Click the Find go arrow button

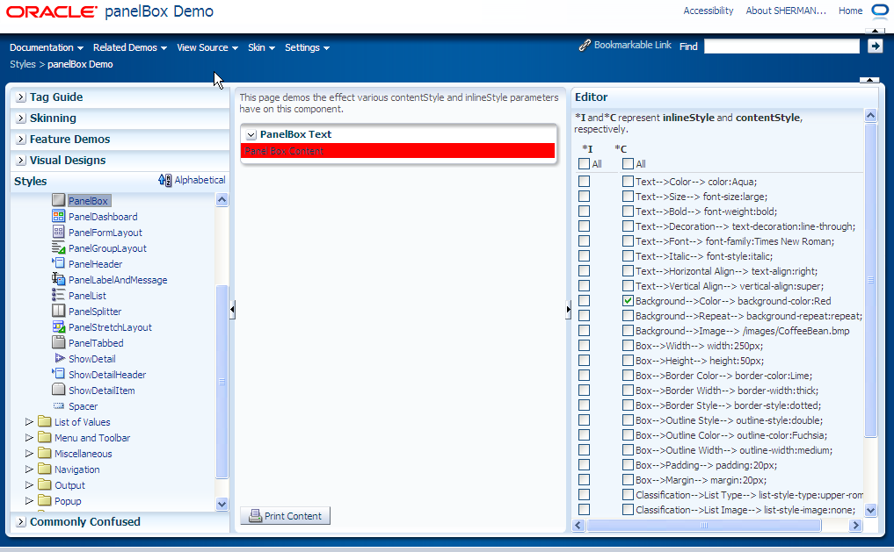(x=876, y=47)
